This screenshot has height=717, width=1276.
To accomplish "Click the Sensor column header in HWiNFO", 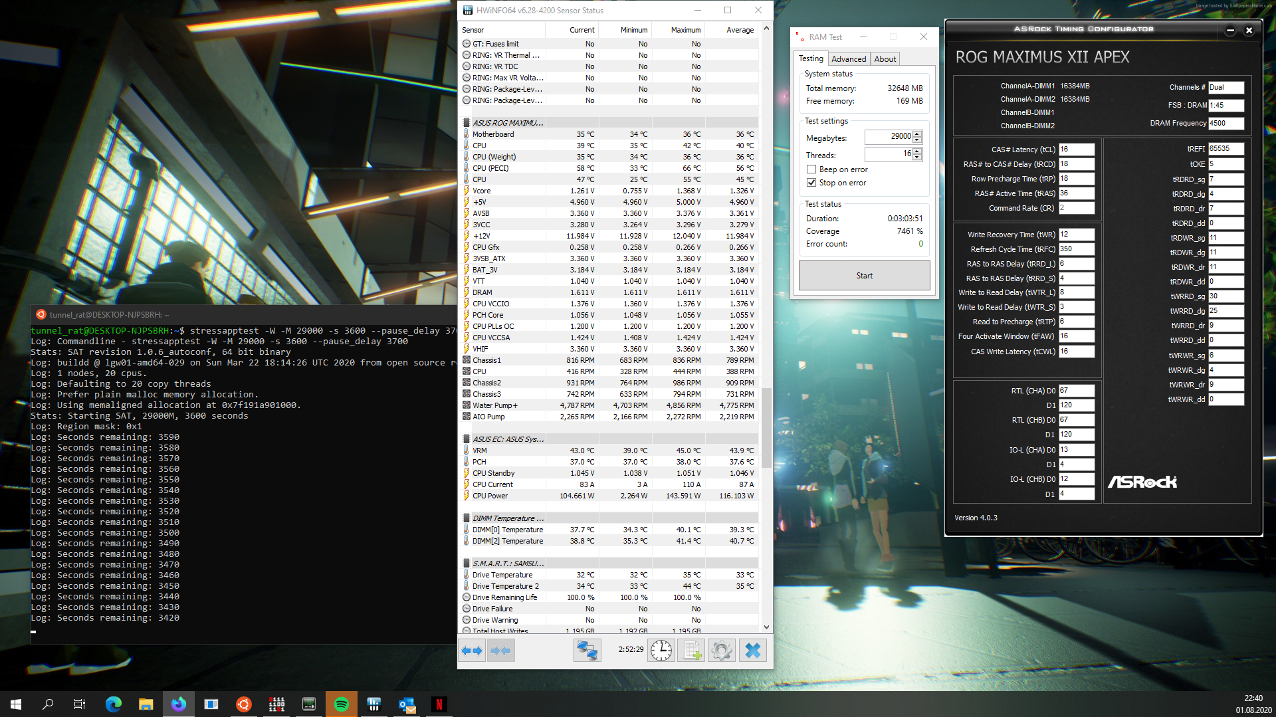I will click(x=502, y=30).
